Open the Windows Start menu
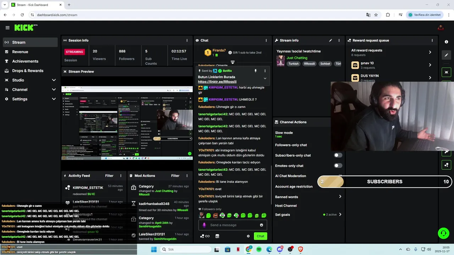The width and height of the screenshot is (454, 255). point(154,249)
